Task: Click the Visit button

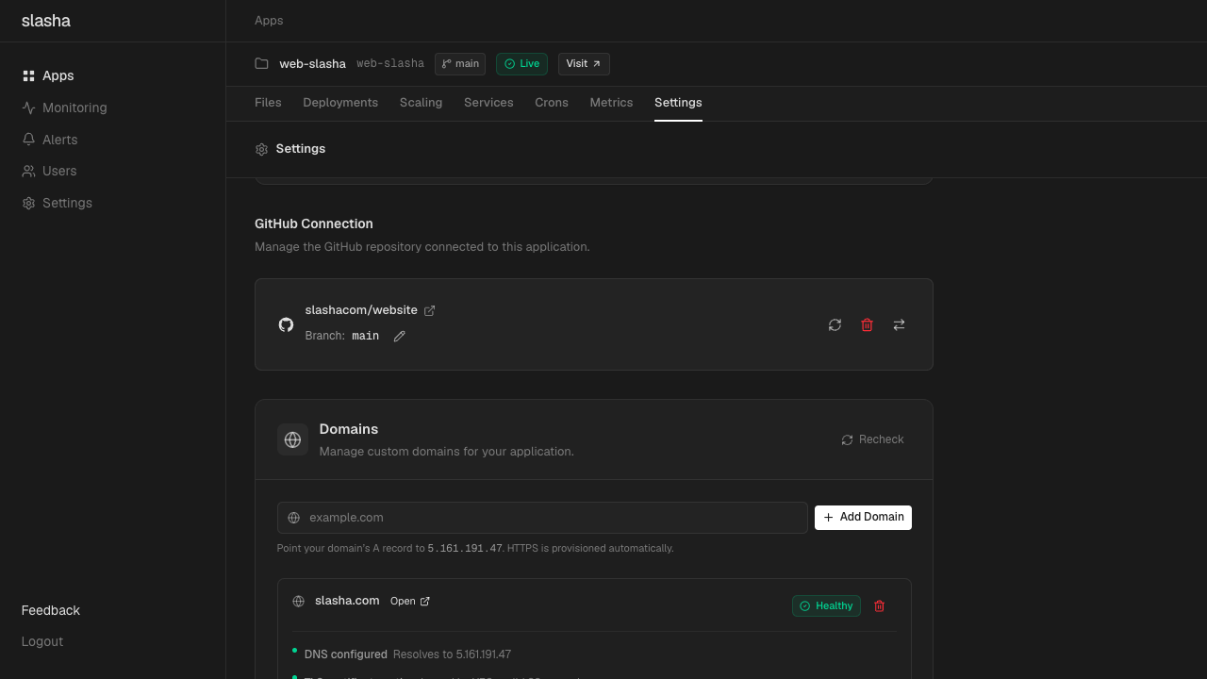Action: coord(584,64)
